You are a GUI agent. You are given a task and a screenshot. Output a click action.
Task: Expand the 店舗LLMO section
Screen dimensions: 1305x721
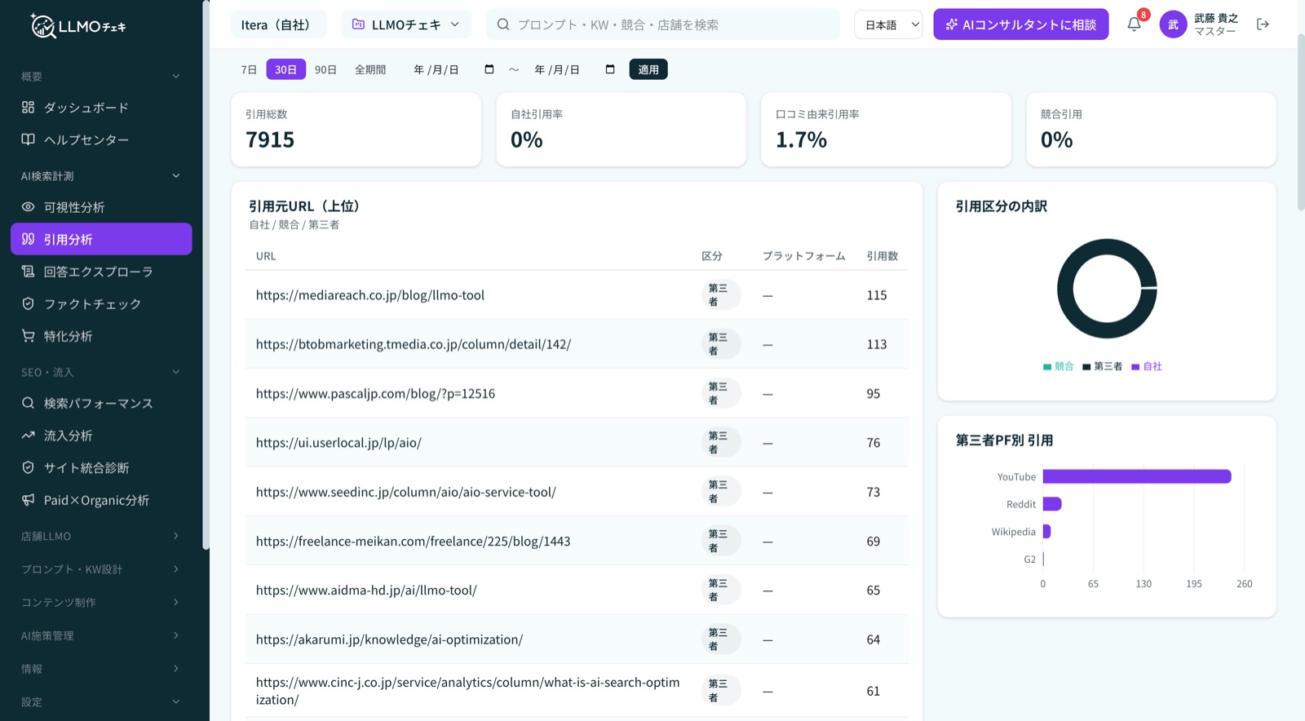[x=176, y=536]
